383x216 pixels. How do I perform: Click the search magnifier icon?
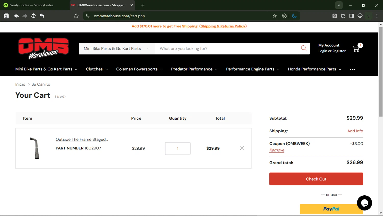[304, 48]
